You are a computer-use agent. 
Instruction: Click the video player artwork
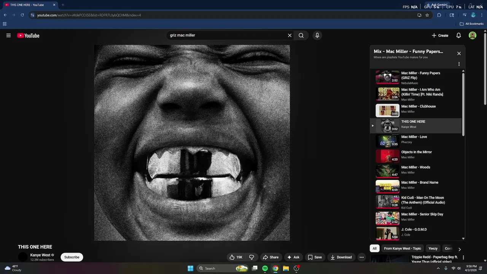tap(192, 143)
